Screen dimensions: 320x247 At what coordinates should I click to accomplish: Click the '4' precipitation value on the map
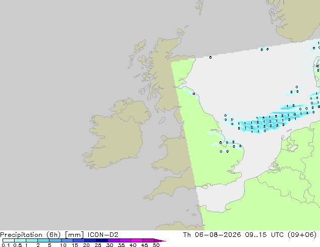tap(263, 117)
